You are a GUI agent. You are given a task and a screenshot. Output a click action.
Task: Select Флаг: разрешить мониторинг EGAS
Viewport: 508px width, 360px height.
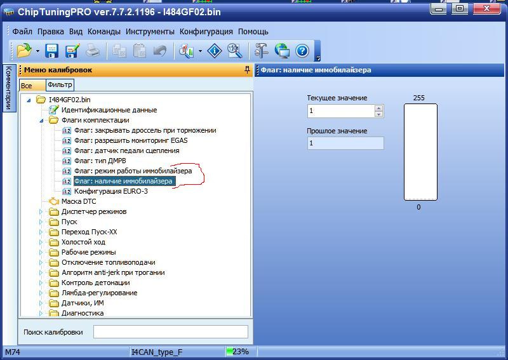click(x=131, y=140)
